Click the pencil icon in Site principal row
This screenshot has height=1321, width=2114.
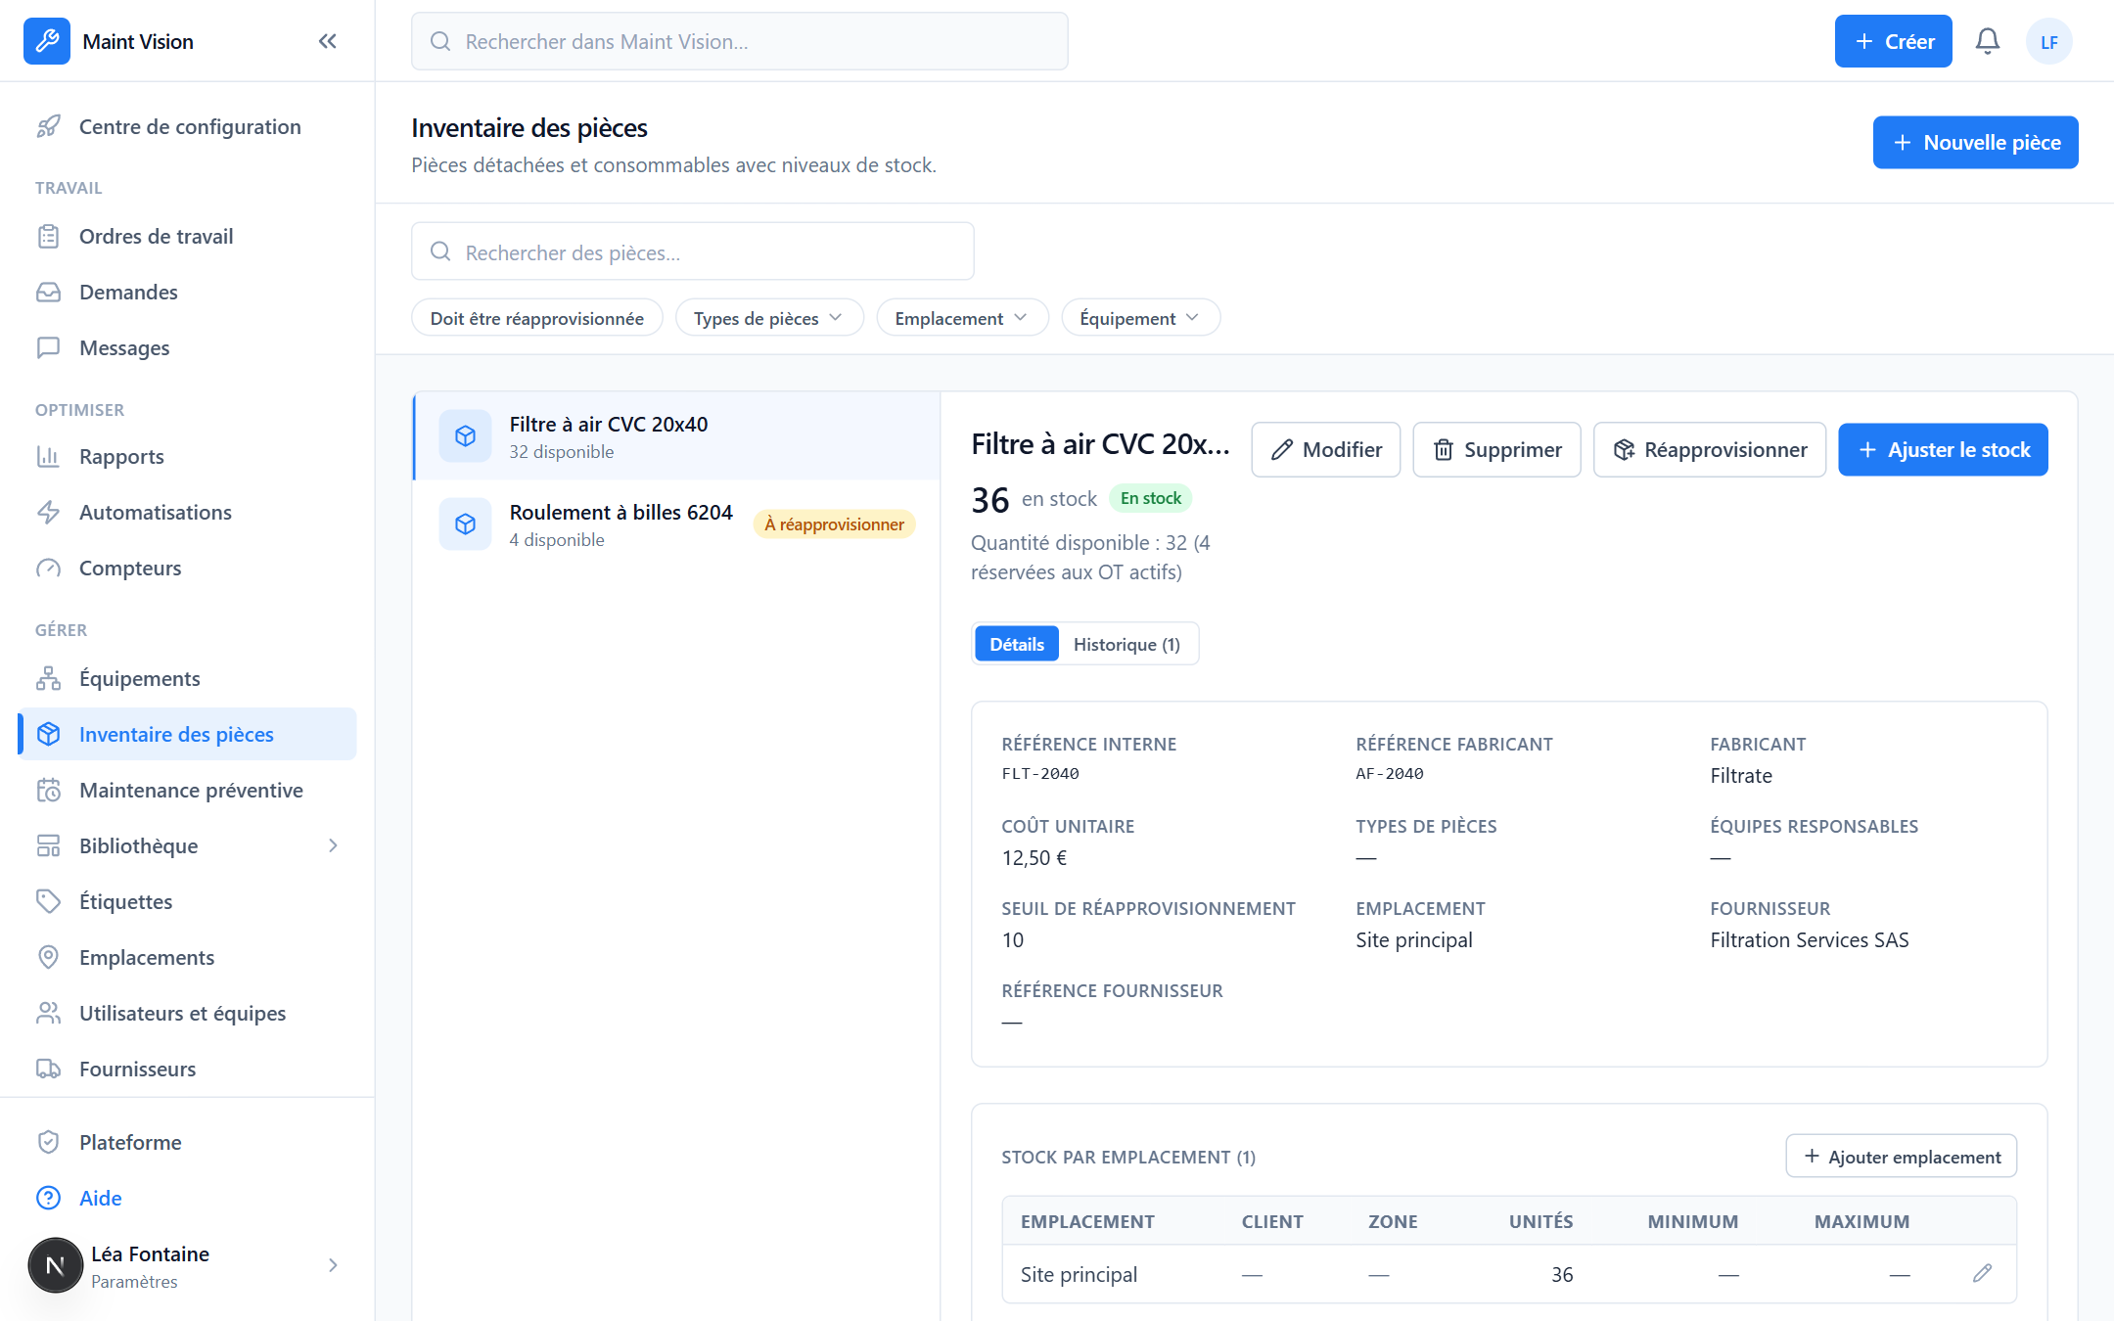coord(1982,1273)
